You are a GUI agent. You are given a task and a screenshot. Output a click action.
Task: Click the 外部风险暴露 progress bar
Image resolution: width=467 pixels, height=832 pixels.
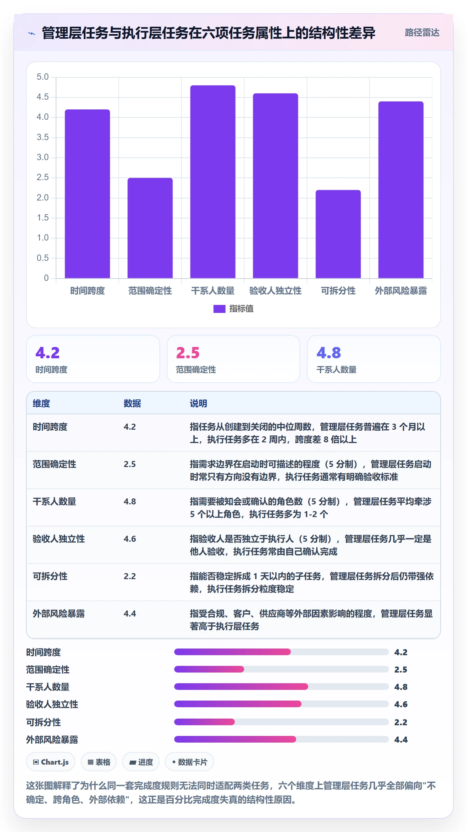pyautogui.click(x=281, y=739)
